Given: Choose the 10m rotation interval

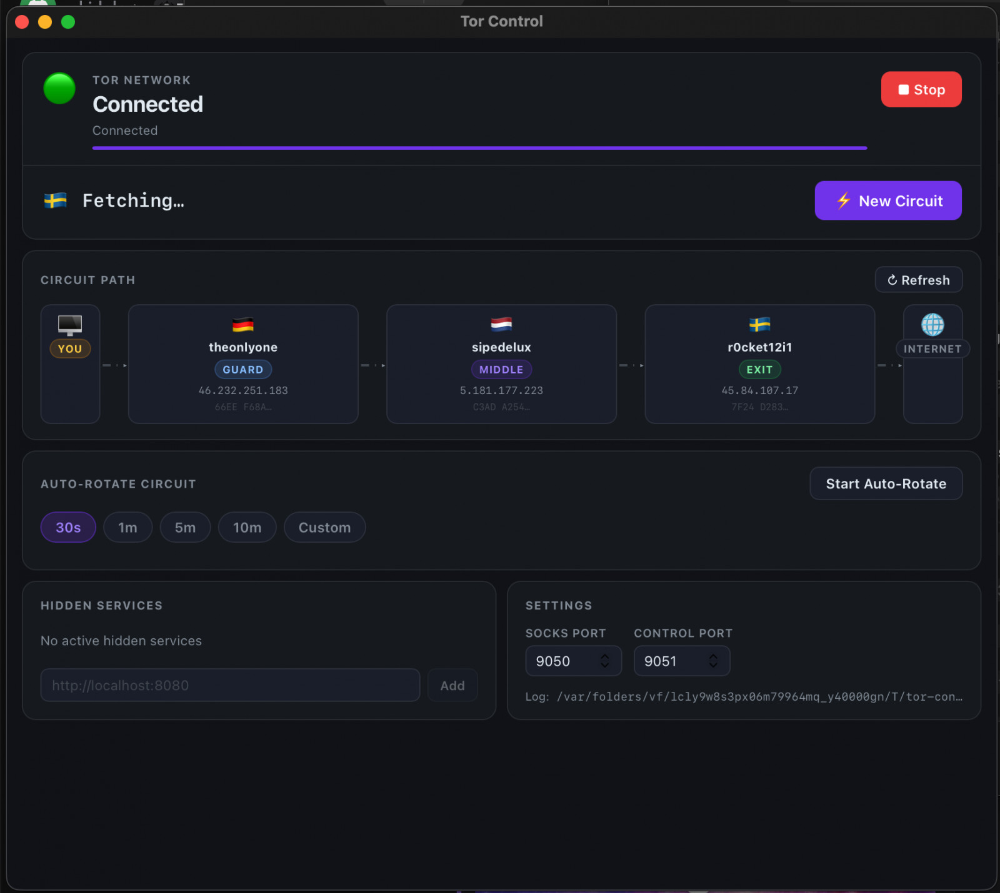Looking at the screenshot, I should 247,528.
